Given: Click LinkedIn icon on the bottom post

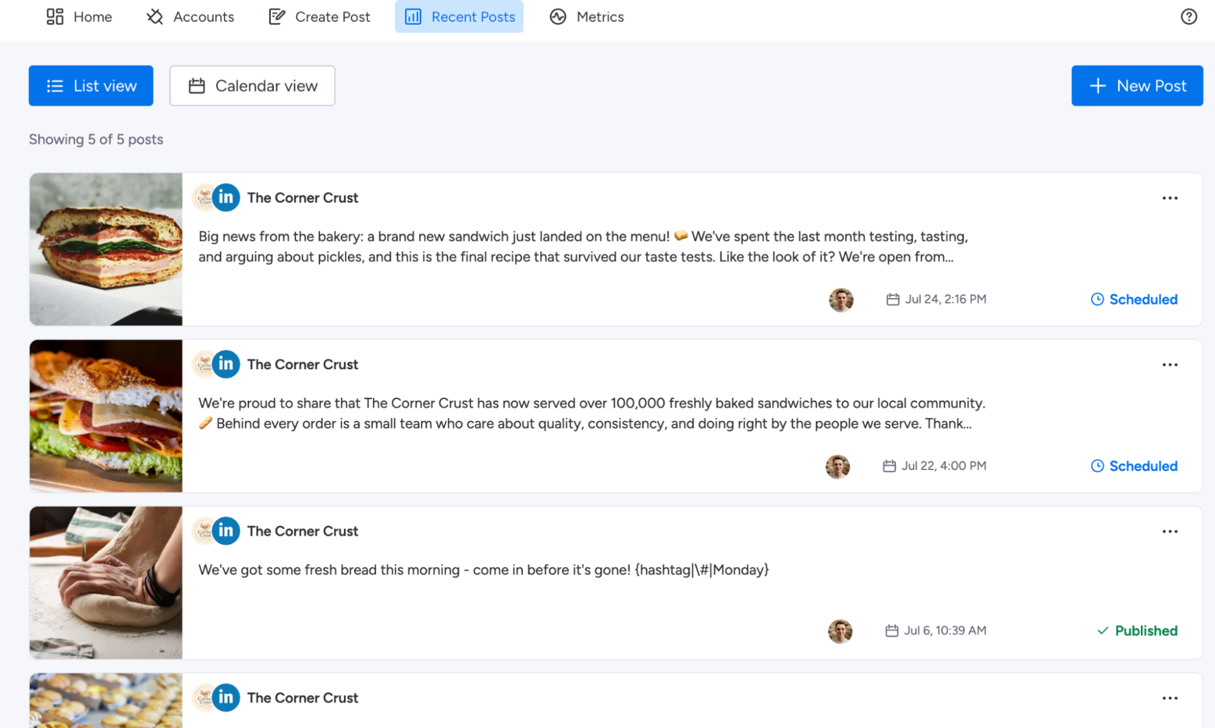Looking at the screenshot, I should click(226, 698).
